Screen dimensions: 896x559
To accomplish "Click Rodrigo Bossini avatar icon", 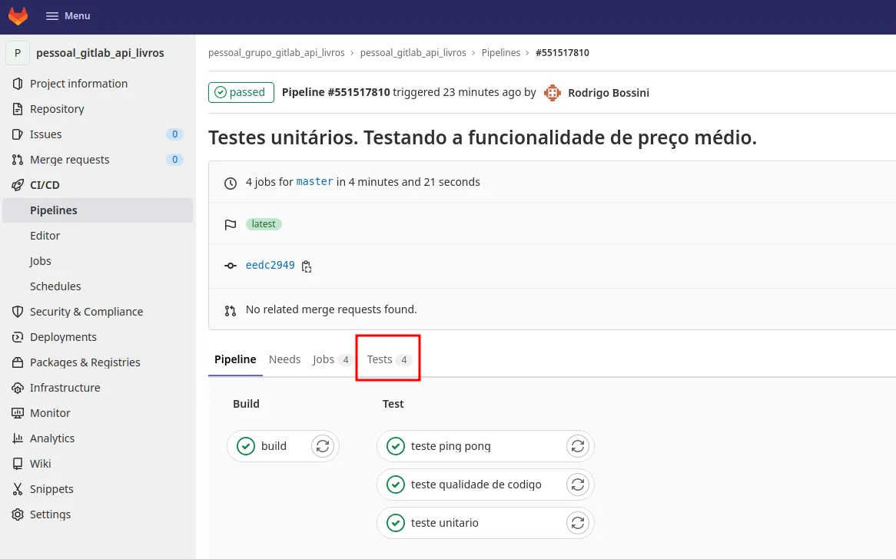I will pyautogui.click(x=552, y=92).
